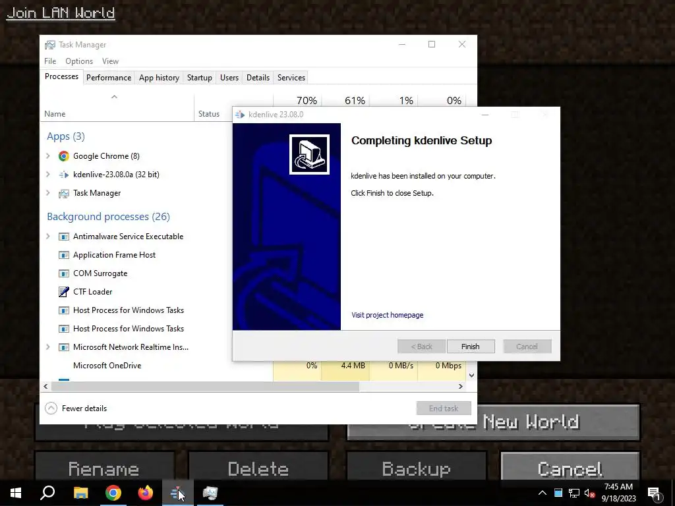Click the Task Manager process row icon
The image size is (675, 506).
64,193
